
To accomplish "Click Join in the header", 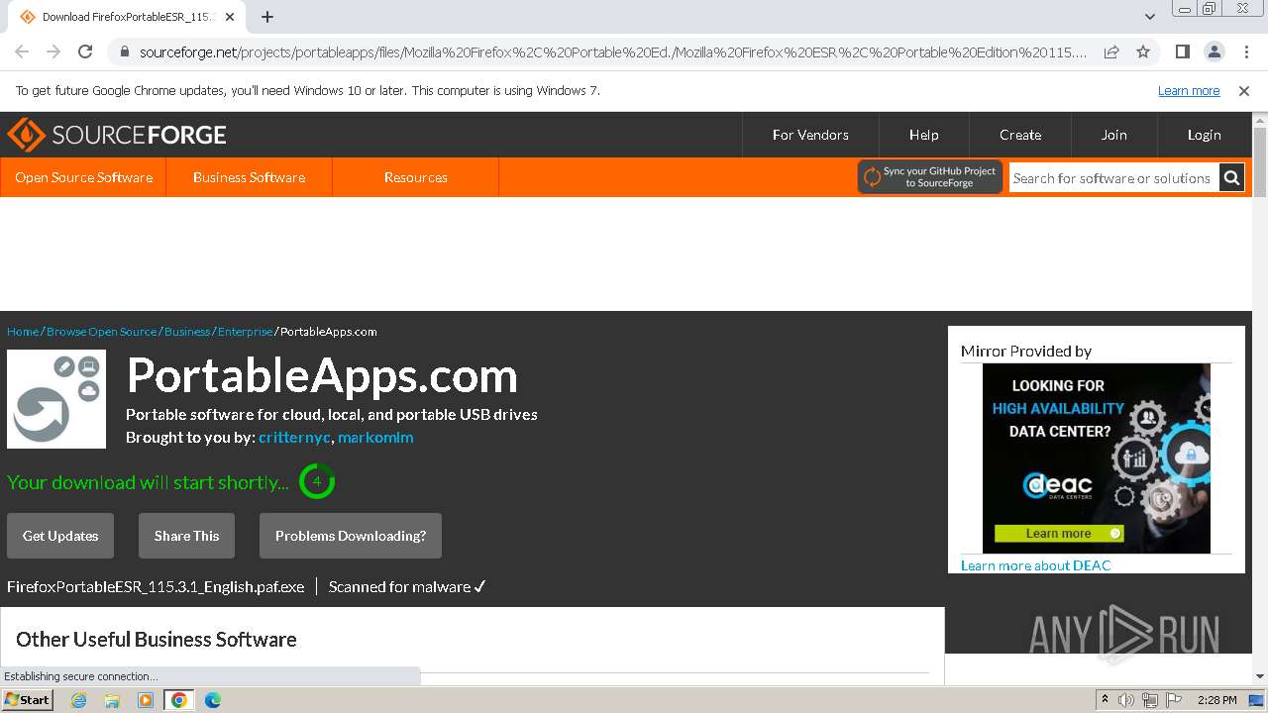I will [1113, 135].
